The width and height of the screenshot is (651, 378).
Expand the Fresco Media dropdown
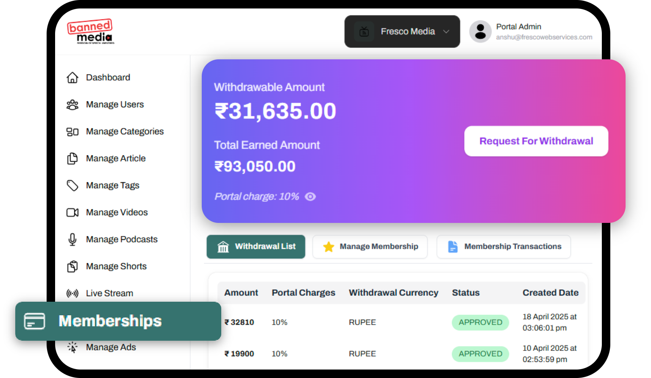pos(446,31)
